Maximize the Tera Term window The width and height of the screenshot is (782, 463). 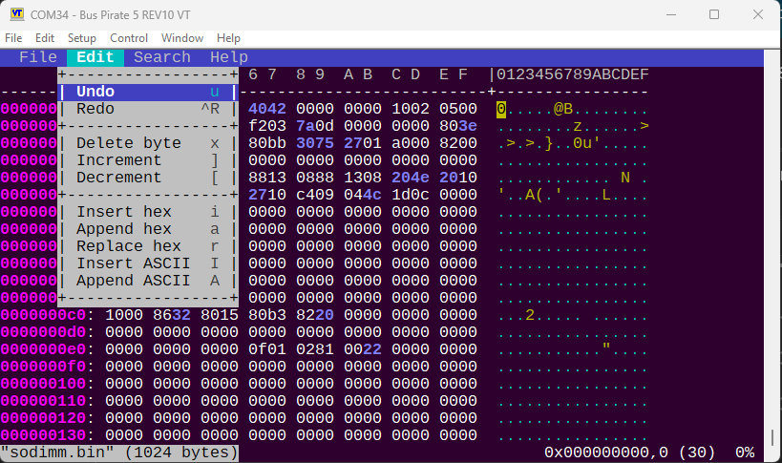pos(713,14)
